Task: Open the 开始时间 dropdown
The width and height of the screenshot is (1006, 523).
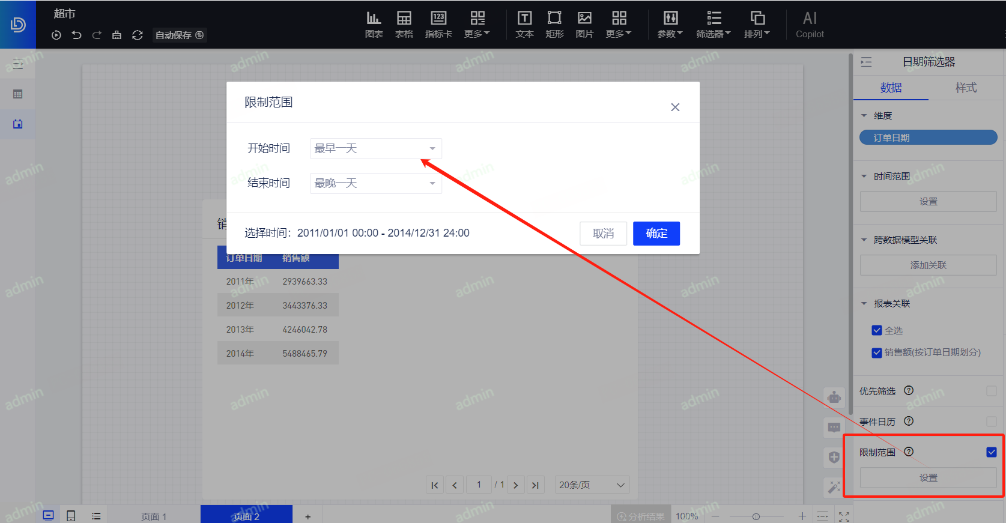Action: click(x=375, y=148)
